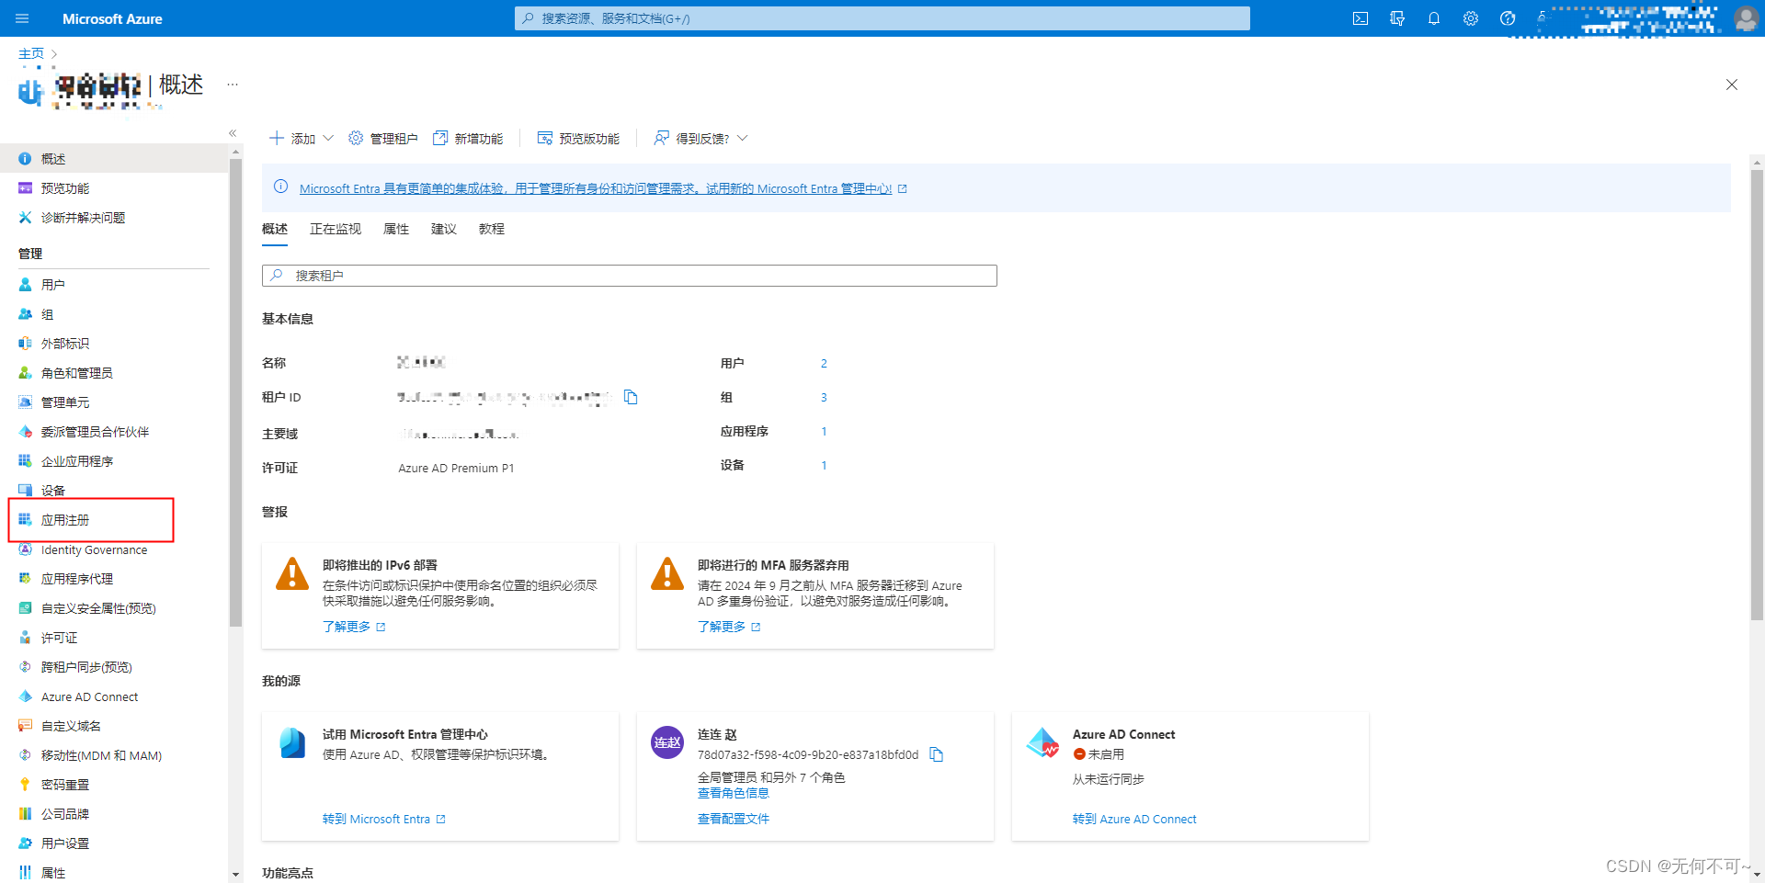The width and height of the screenshot is (1765, 883).
Task: Expand the 得到反馈? dropdown
Action: (700, 139)
